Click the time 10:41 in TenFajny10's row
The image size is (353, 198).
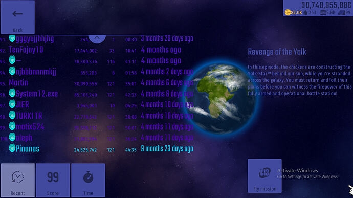coord(131,51)
